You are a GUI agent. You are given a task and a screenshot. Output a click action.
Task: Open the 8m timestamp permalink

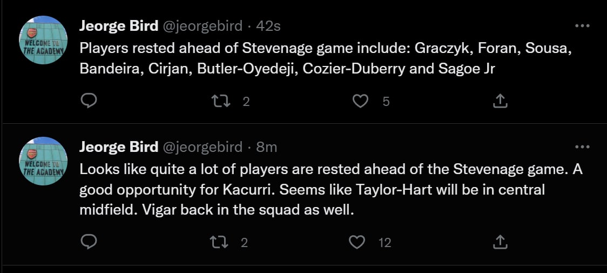266,147
